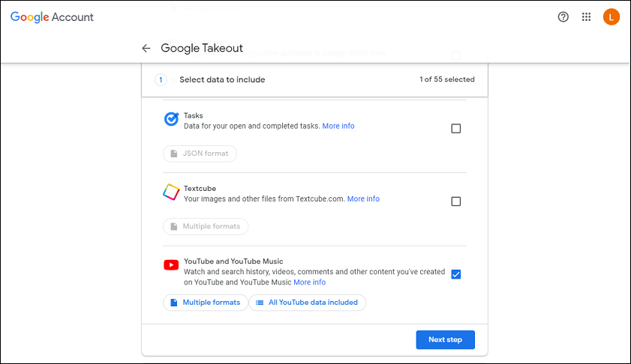The width and height of the screenshot is (631, 364).
Task: Click the Google Account logo
Action: [52, 17]
